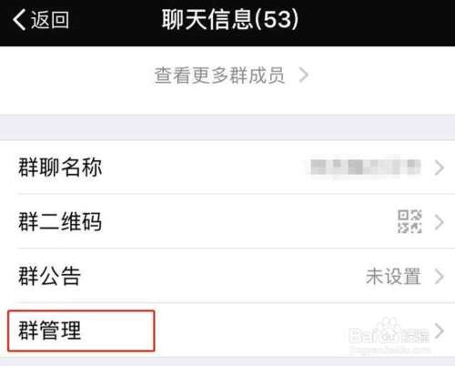The width and height of the screenshot is (455, 366).
Task: Tap the 未设置 status text
Action: tap(393, 276)
